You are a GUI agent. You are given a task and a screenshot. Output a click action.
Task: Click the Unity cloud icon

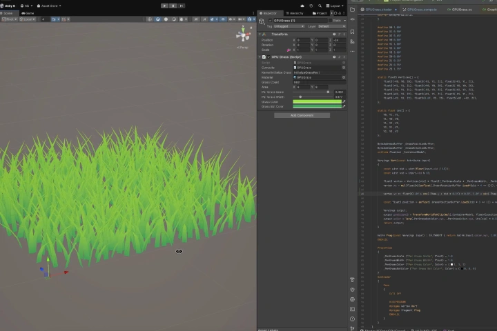tap(302, 6)
